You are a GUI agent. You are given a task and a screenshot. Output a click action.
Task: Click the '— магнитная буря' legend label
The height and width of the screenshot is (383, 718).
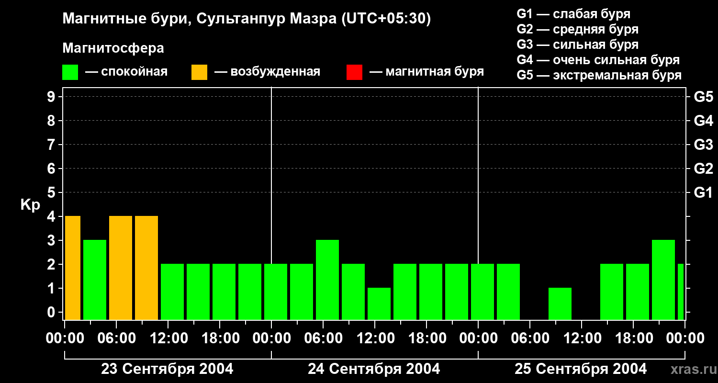pos(427,72)
